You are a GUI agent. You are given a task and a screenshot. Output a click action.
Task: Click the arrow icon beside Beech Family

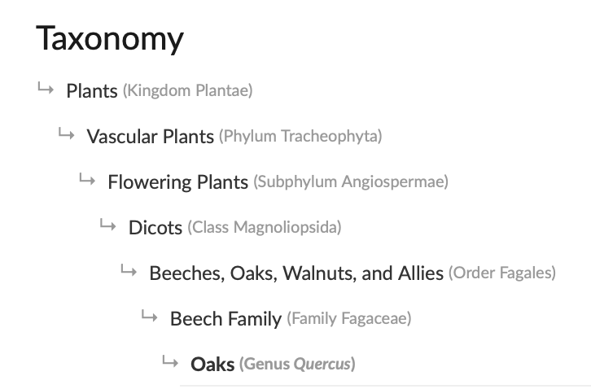pos(149,317)
